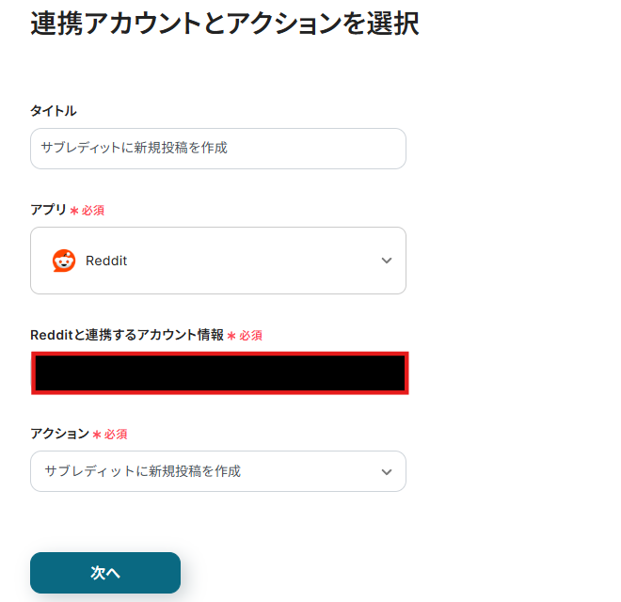The width and height of the screenshot is (621, 602).
Task: Click the 連携アカウントとアクションを選択 heading
Action: 224,24
